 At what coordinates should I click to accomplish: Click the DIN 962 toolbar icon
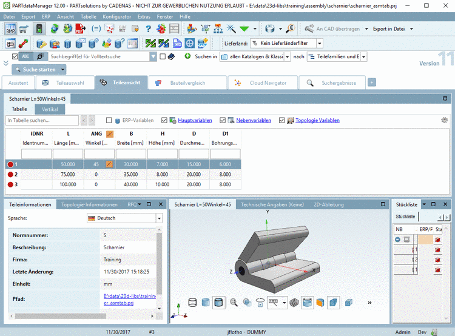click(x=122, y=29)
